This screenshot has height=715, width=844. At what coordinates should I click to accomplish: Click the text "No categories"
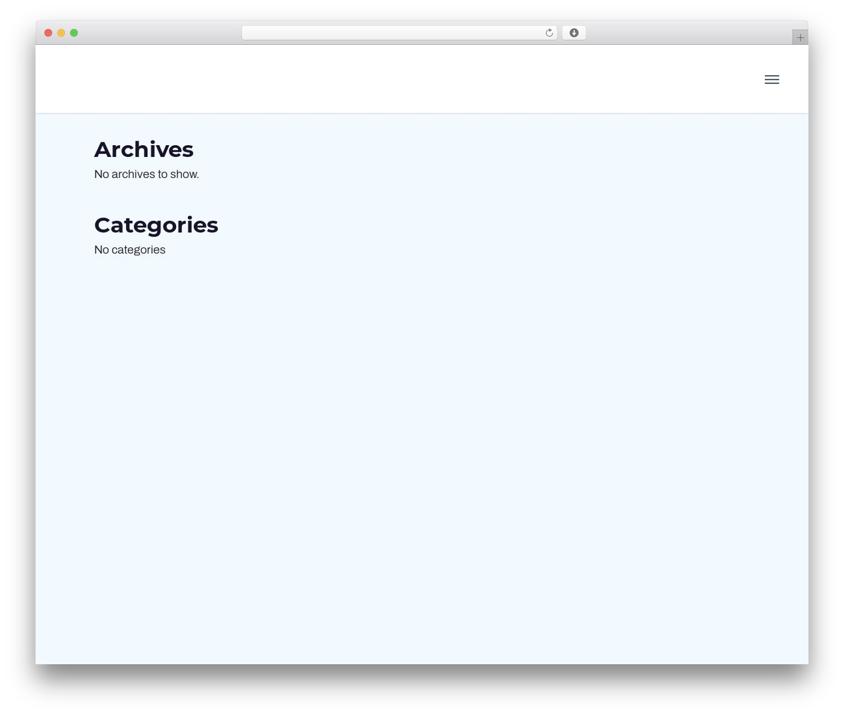click(130, 250)
